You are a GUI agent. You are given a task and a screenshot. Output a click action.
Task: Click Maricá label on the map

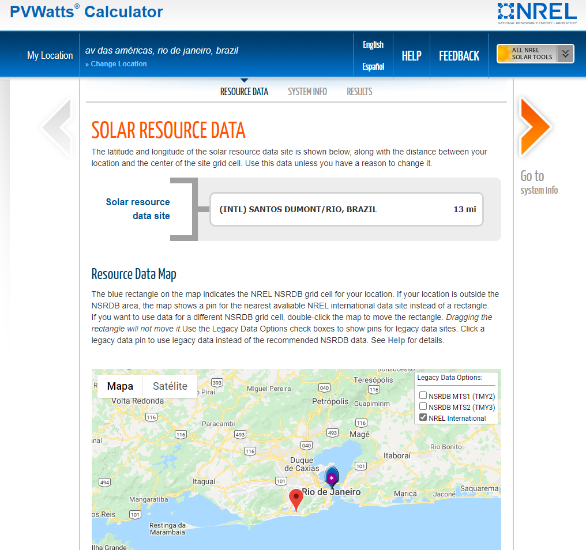[x=405, y=494]
